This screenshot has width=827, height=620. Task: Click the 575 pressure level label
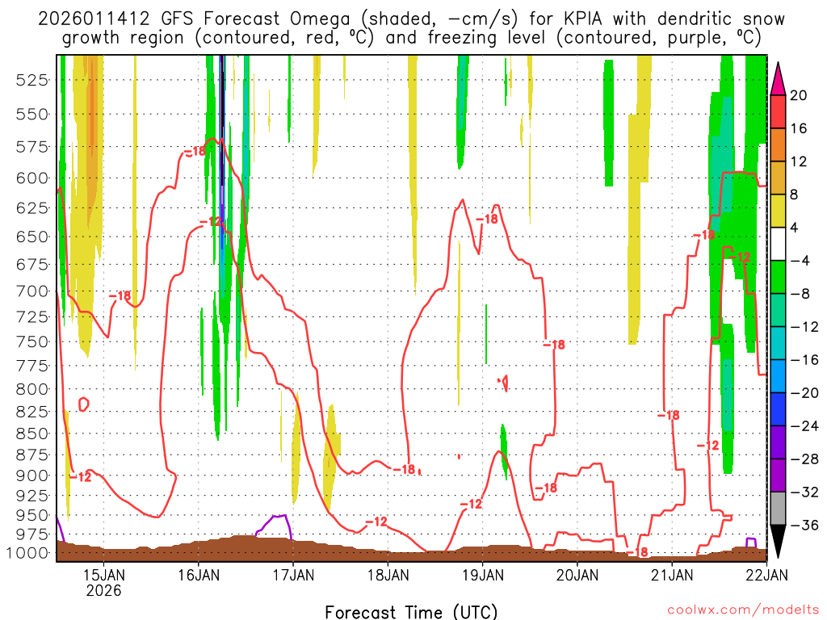(32, 147)
